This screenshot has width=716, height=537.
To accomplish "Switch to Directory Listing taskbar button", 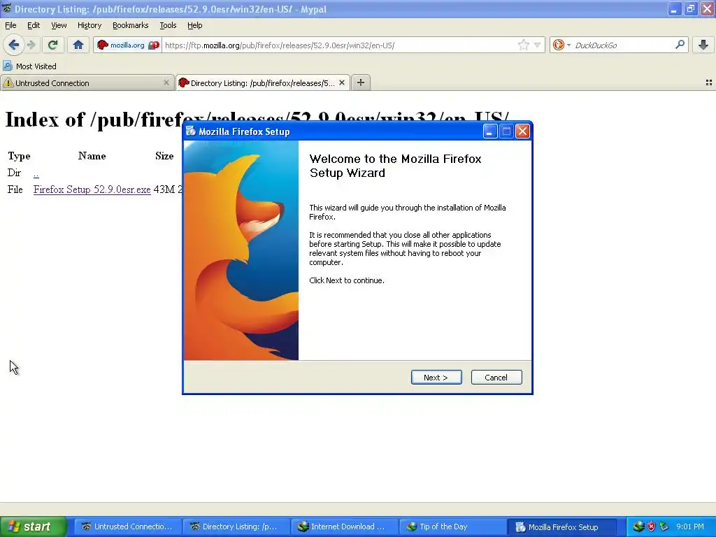I will click(236, 527).
